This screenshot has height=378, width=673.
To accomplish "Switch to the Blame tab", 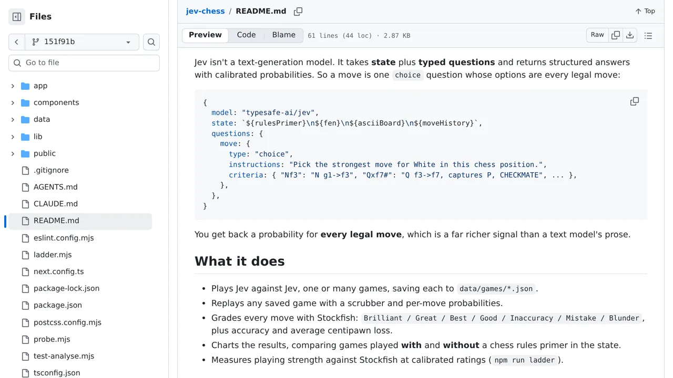I will pyautogui.click(x=284, y=35).
